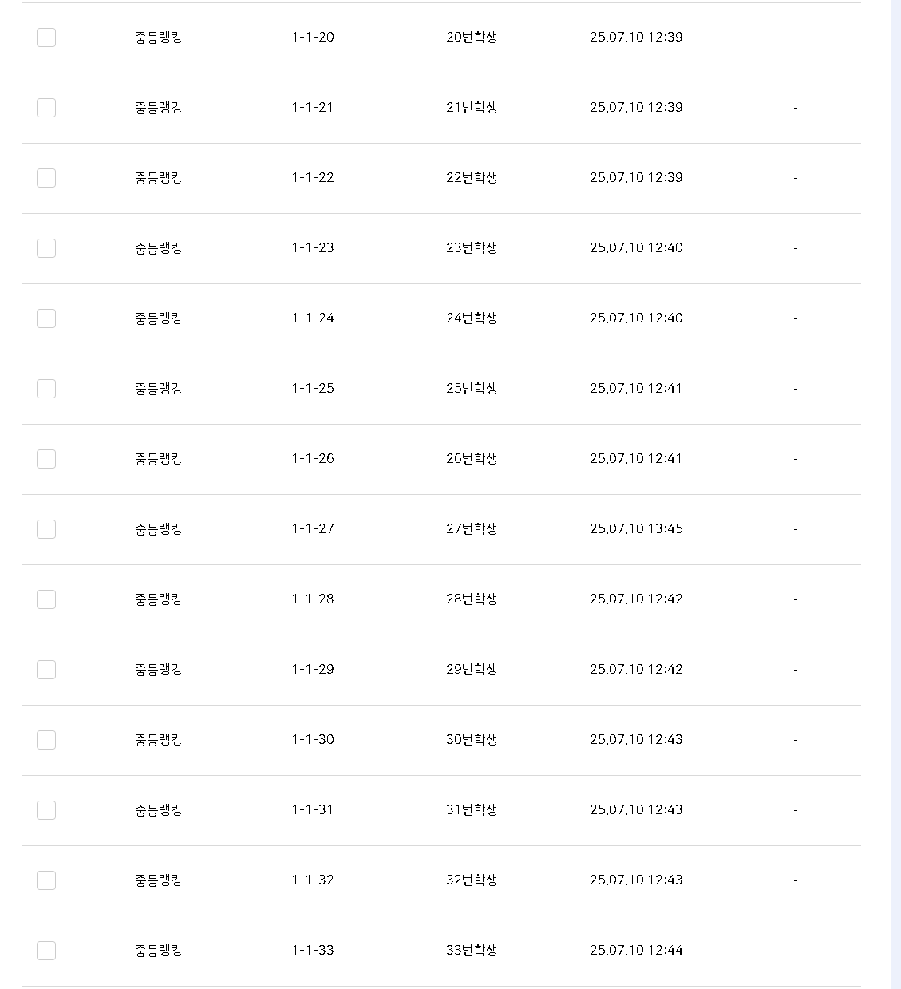Click the vertical scrollbar on the right edge
Image resolution: width=901 pixels, height=989 pixels.
pos(895,495)
